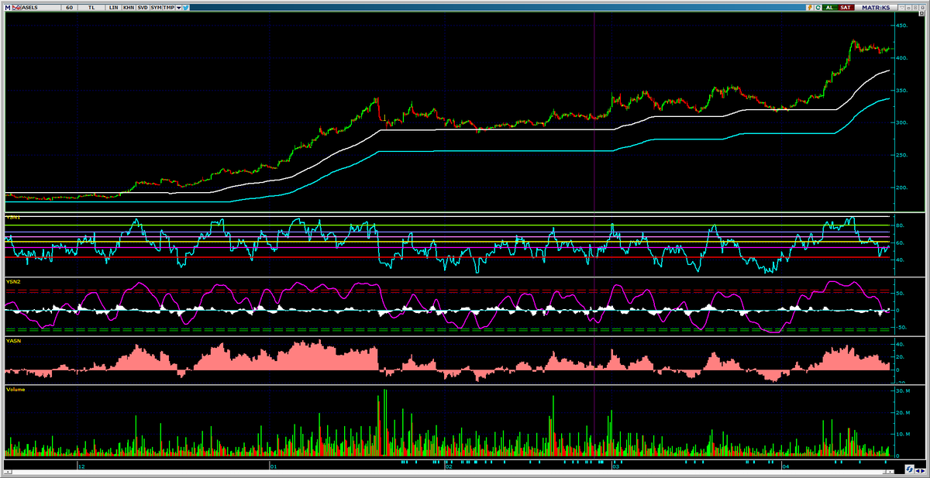The height and width of the screenshot is (478, 930).
Task: Click the red SAT sell button
Action: point(846,8)
